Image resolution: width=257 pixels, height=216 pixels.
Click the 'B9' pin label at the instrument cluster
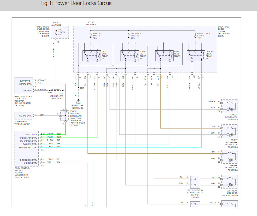[x=36, y=115]
